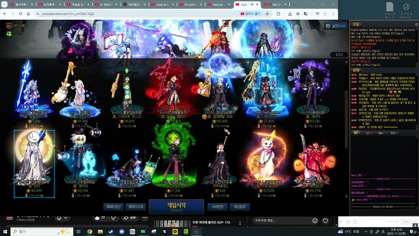Click the heart reaction in live chat
The width and height of the screenshot is (419, 236).
pos(325,221)
